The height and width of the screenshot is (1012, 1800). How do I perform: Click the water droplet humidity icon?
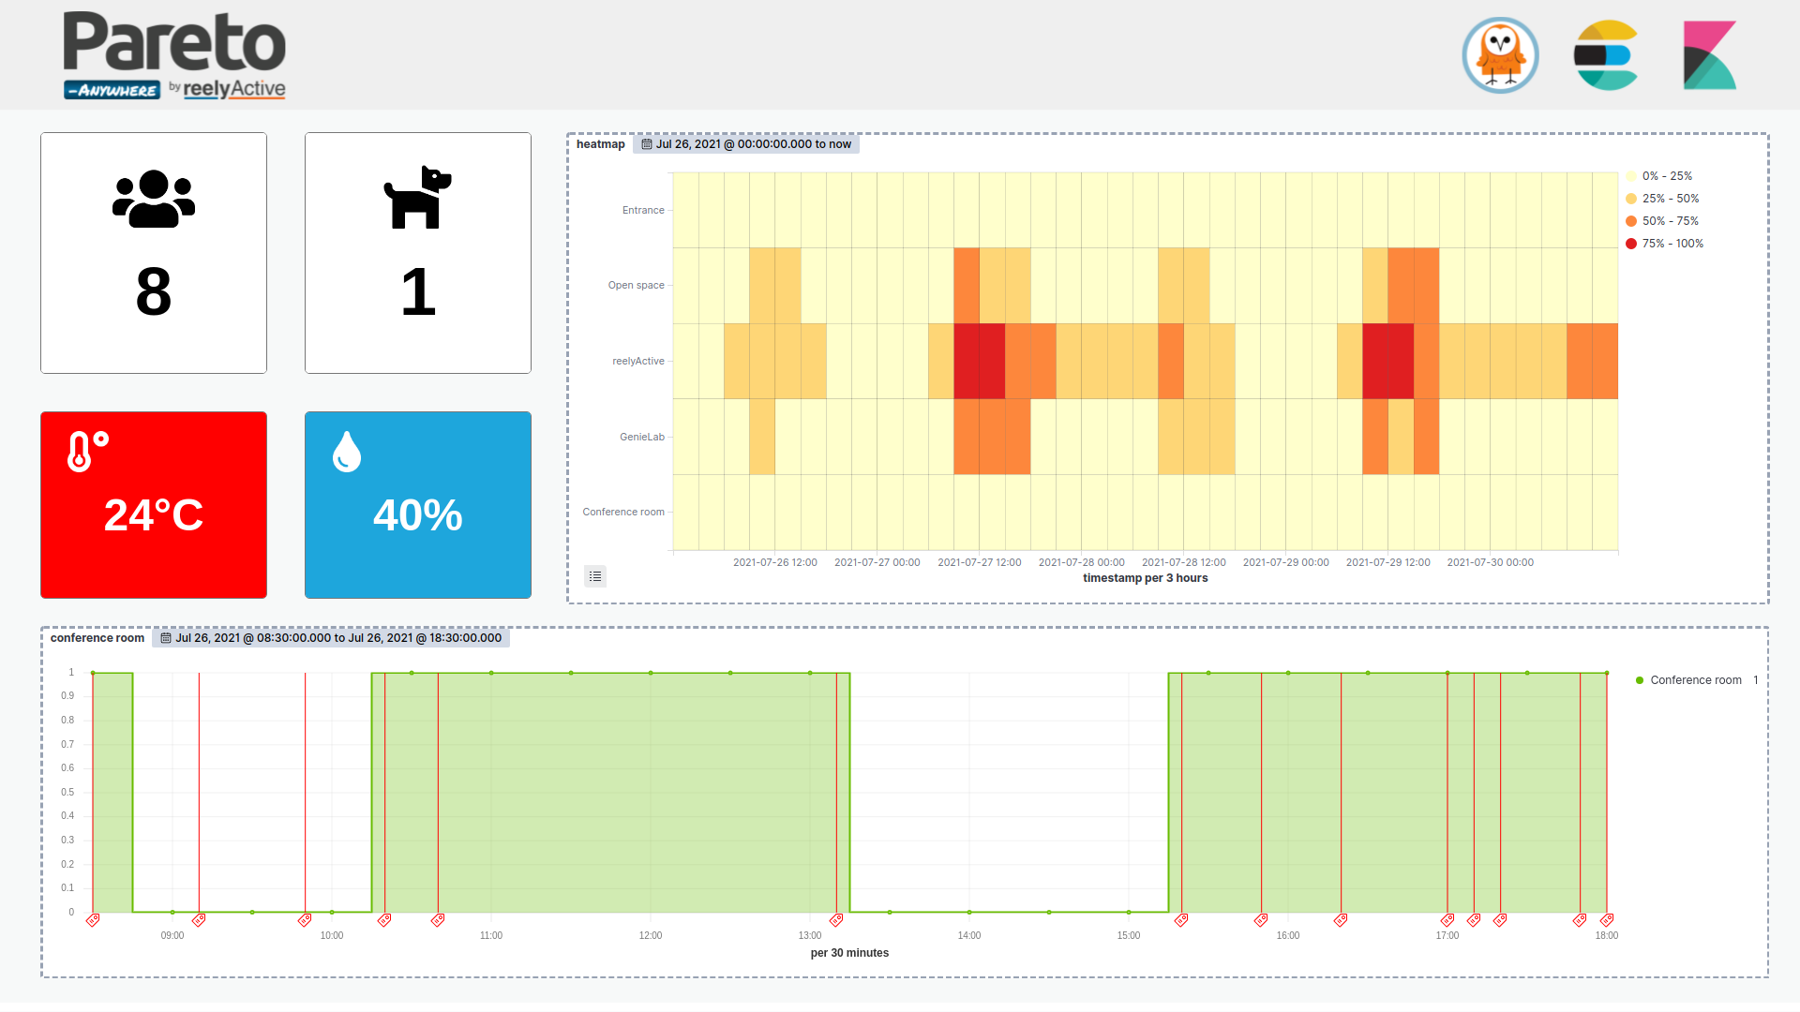tap(347, 452)
